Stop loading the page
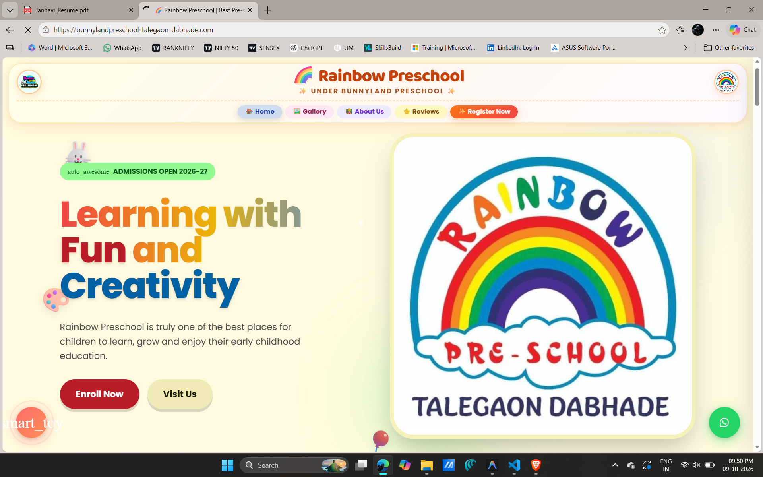 coord(28,30)
